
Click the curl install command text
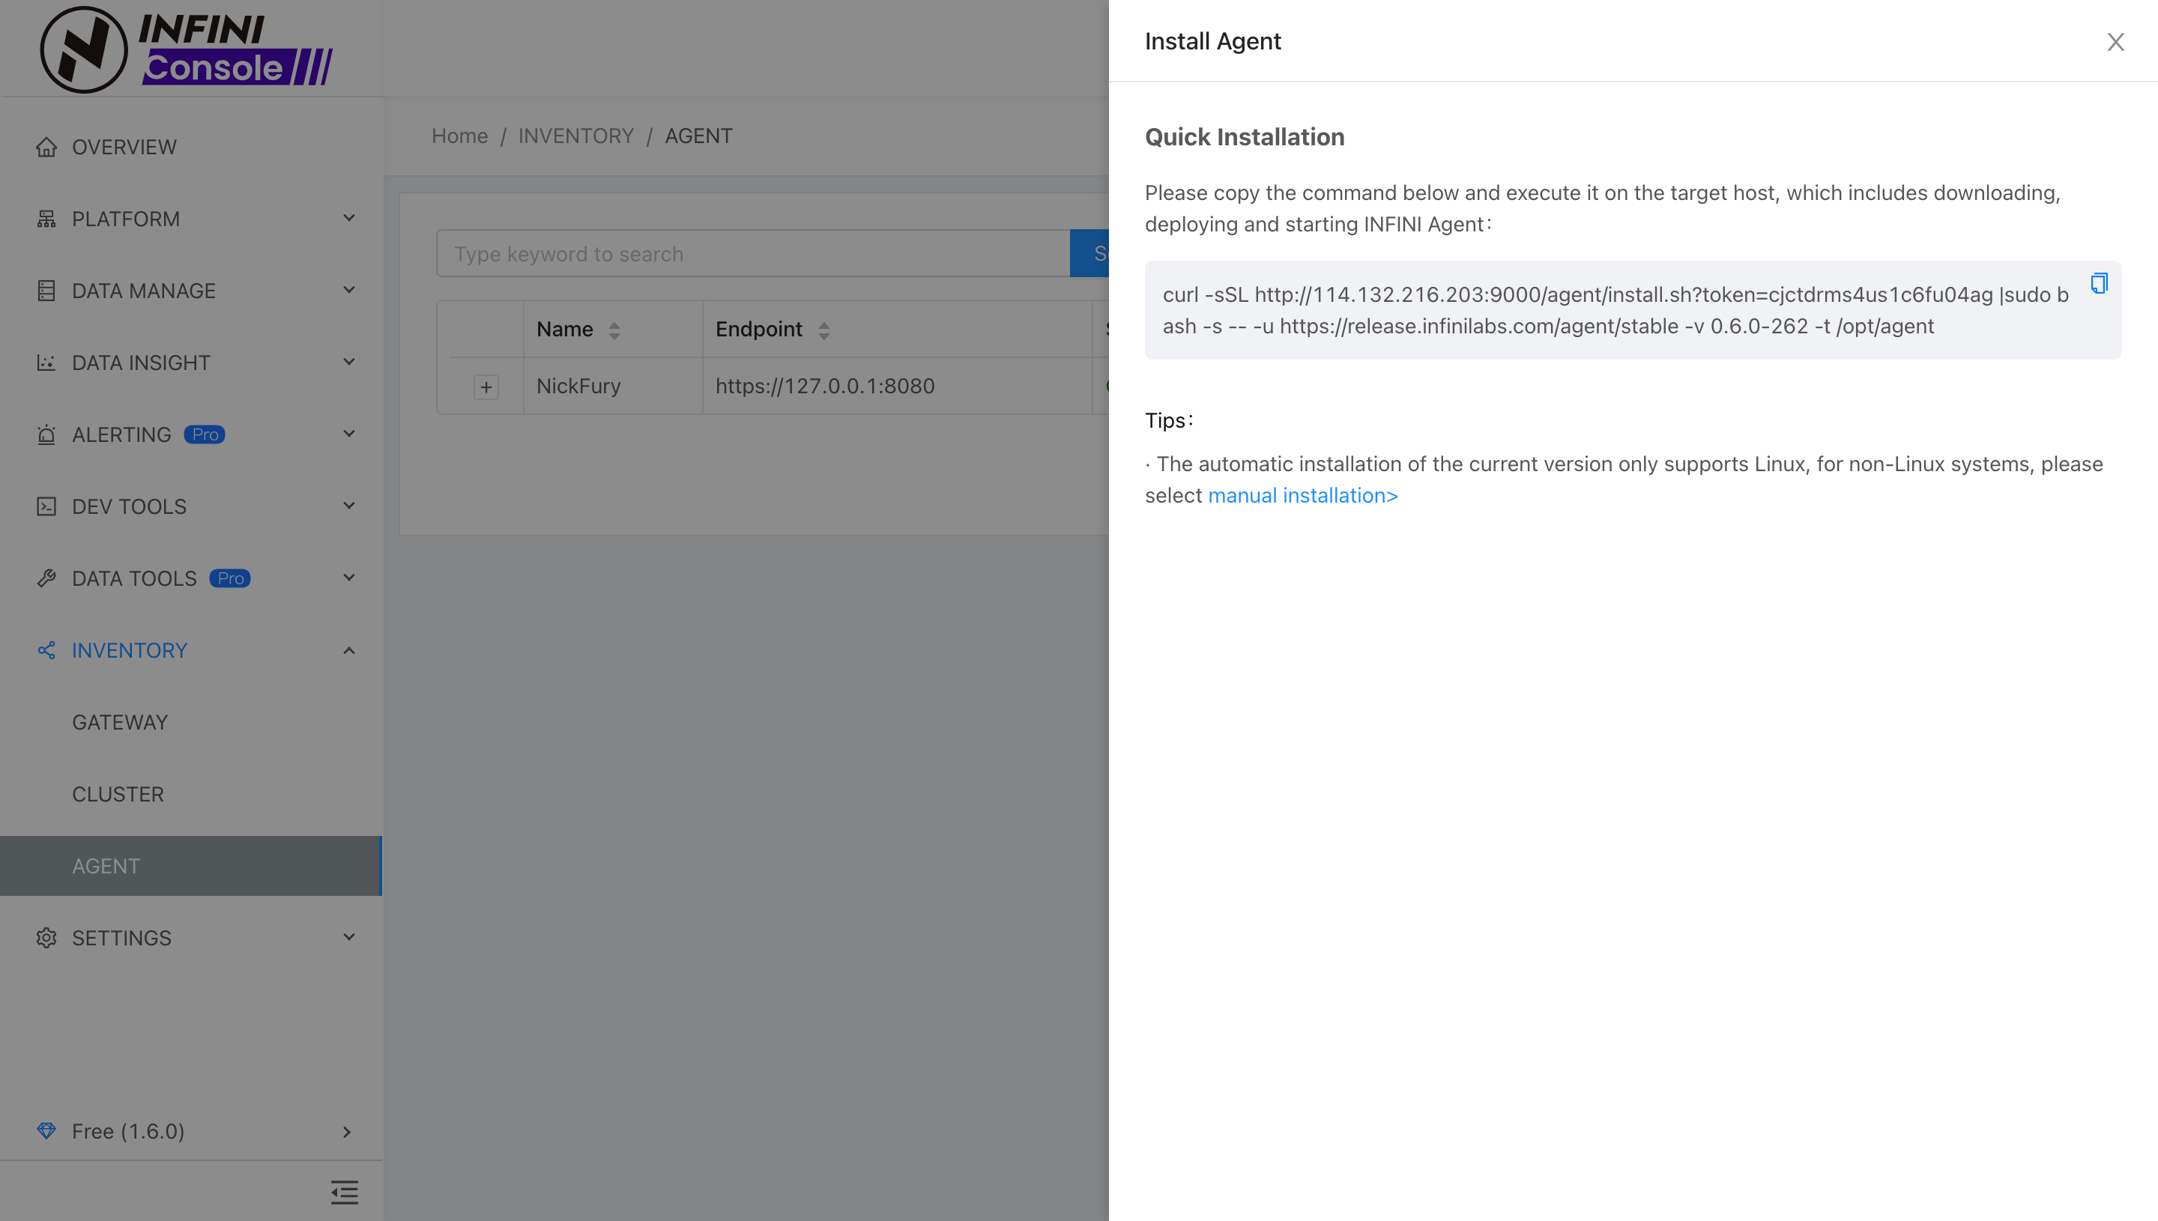coord(1616,310)
